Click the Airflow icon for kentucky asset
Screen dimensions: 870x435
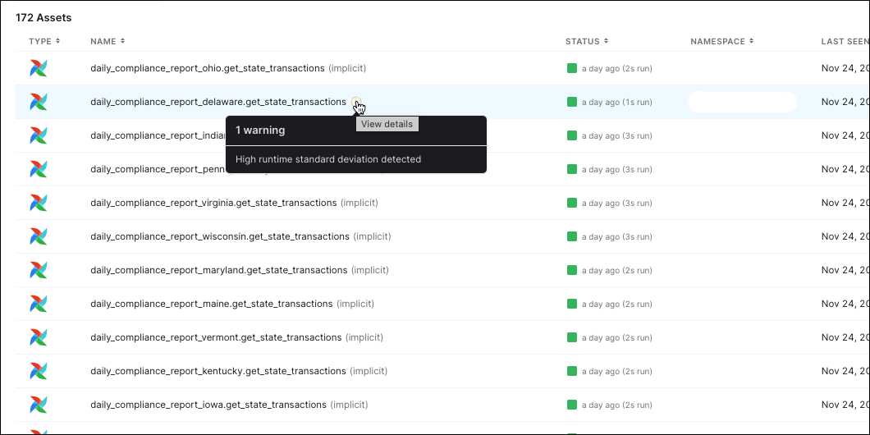39,371
